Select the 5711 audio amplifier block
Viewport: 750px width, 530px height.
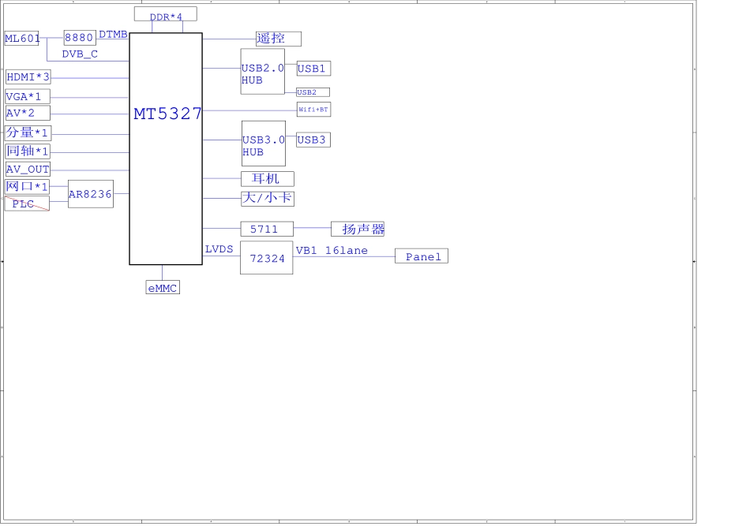(x=267, y=230)
